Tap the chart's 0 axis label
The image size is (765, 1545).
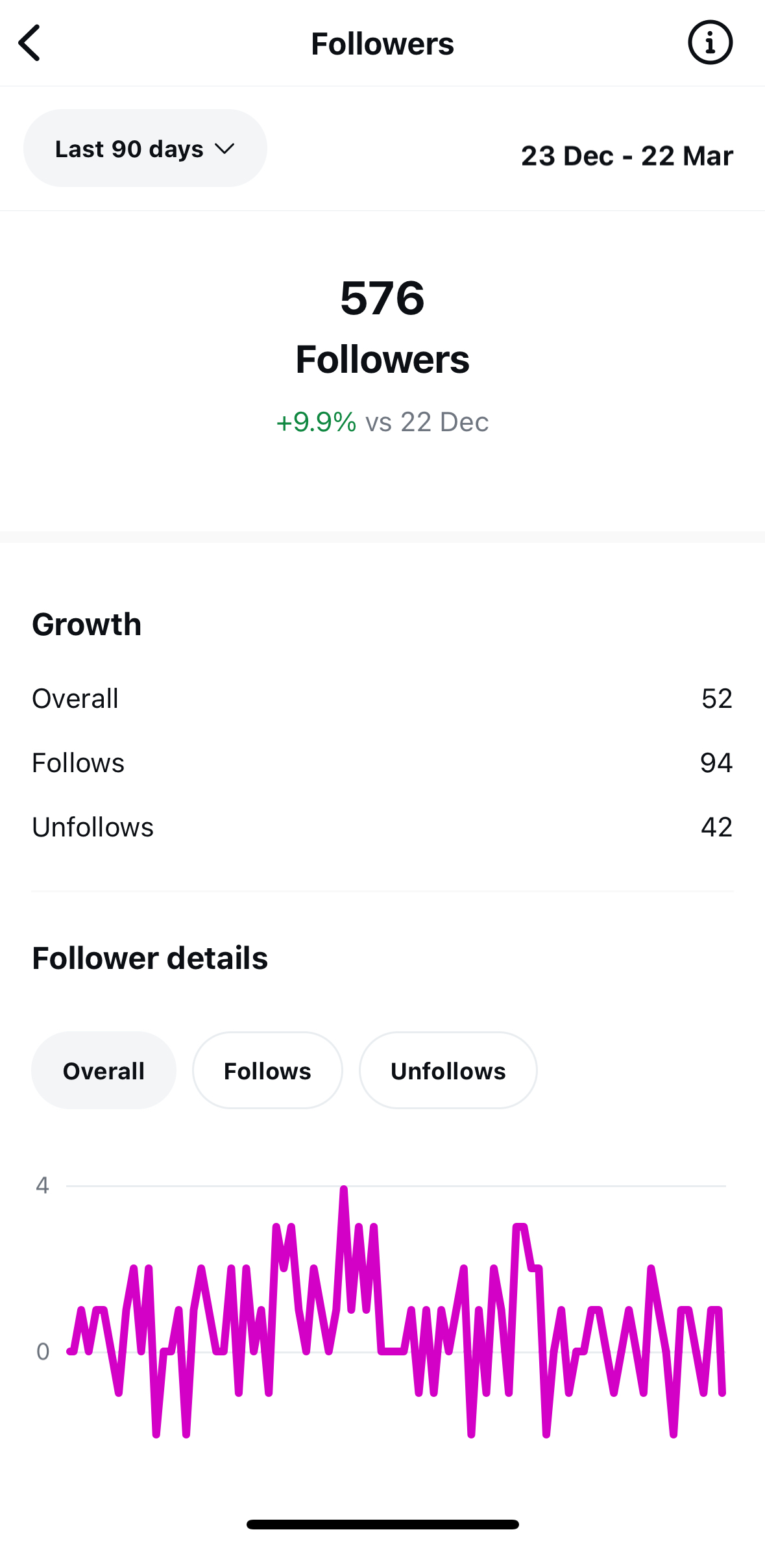43,1352
